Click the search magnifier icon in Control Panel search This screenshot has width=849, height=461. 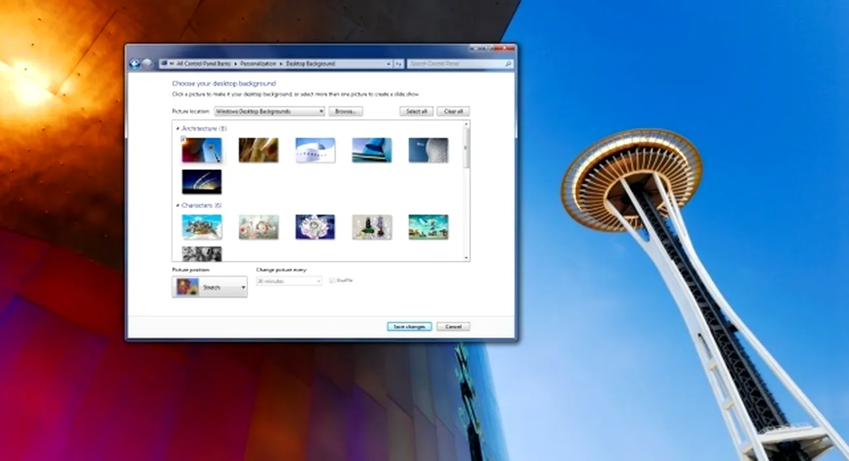pos(508,64)
